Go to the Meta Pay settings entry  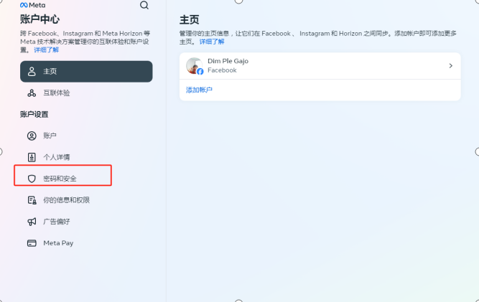(x=58, y=243)
